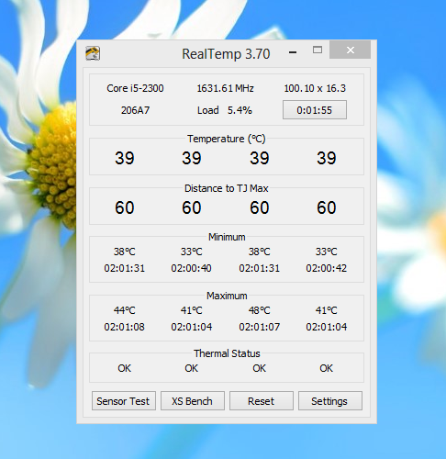
Task: Click the 100.10 x 16.3 multiplier value
Action: [x=315, y=88]
